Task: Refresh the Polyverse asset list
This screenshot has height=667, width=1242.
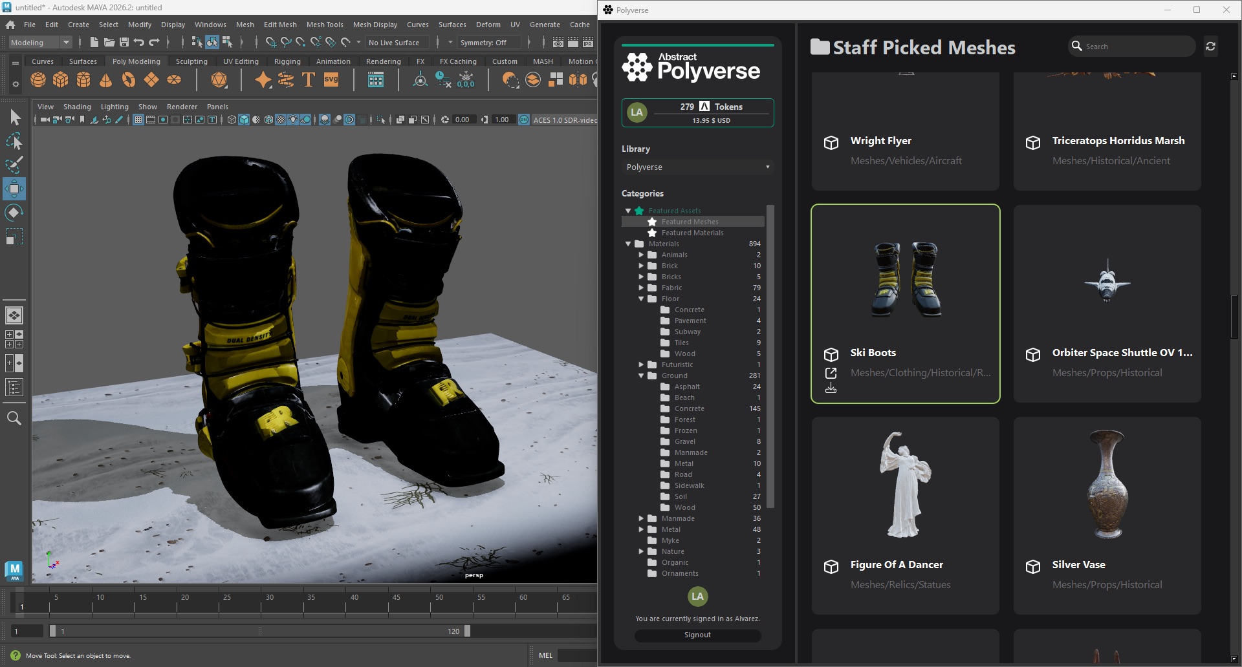Action: pos(1210,47)
